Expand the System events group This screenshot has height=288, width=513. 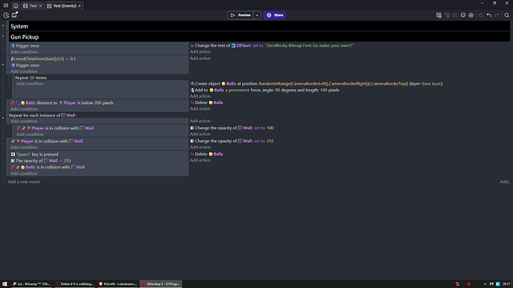click(3, 26)
